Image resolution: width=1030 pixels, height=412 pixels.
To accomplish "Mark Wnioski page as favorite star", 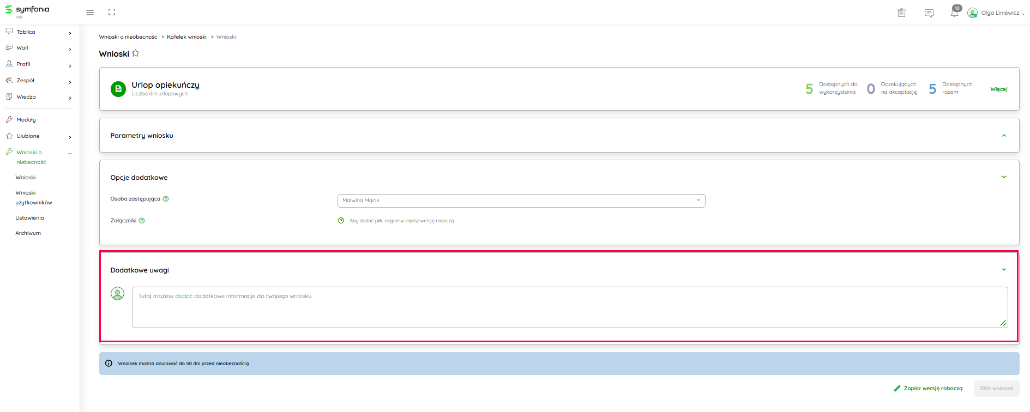I will [x=136, y=53].
